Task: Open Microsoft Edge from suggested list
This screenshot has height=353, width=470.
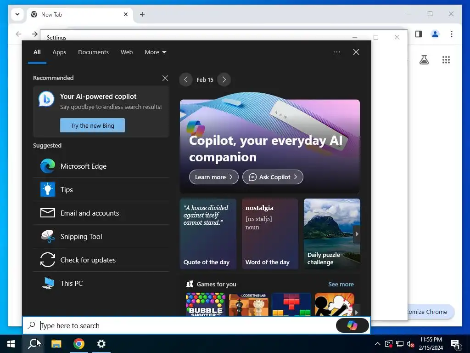Action: pos(101,166)
